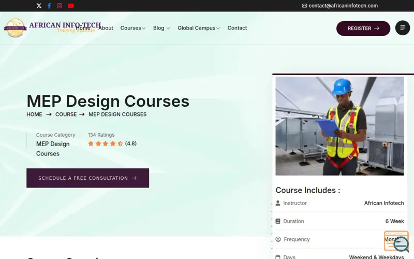Open the YouTube social link
The image size is (414, 259).
tap(71, 6)
